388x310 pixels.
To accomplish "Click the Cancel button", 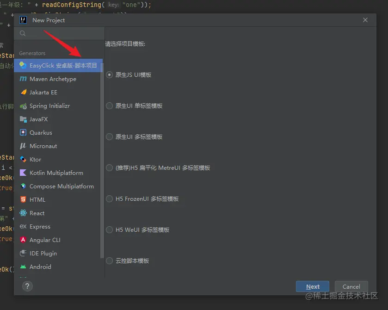I will pos(351,286).
